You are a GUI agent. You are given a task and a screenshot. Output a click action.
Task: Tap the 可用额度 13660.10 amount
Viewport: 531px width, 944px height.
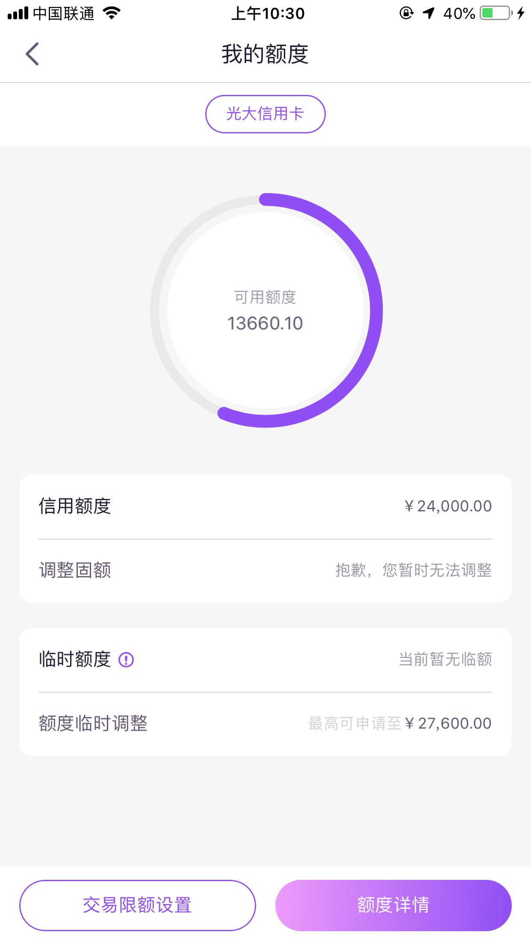[x=265, y=323]
